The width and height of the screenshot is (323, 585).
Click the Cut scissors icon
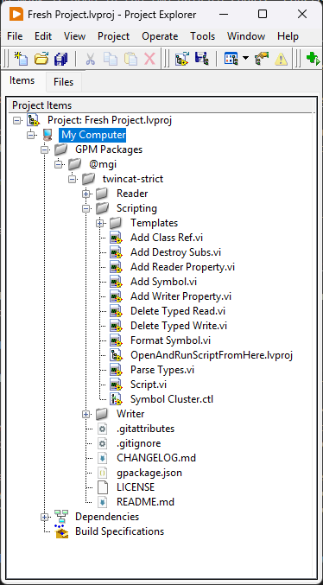[91, 59]
